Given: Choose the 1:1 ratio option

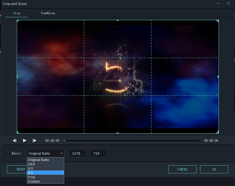Looking at the screenshot, I should tap(31, 172).
